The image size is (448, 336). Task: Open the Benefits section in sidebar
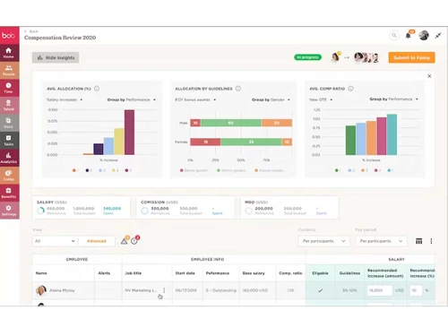pos(9,193)
